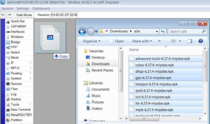
Task: Click the Session address field
Action: (x=64, y=15)
